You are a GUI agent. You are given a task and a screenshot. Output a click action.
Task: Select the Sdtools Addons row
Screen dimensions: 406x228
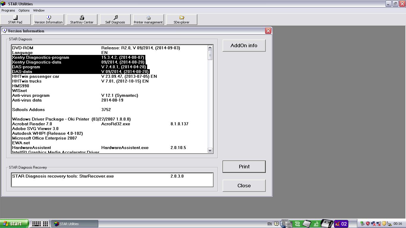[x=109, y=110]
